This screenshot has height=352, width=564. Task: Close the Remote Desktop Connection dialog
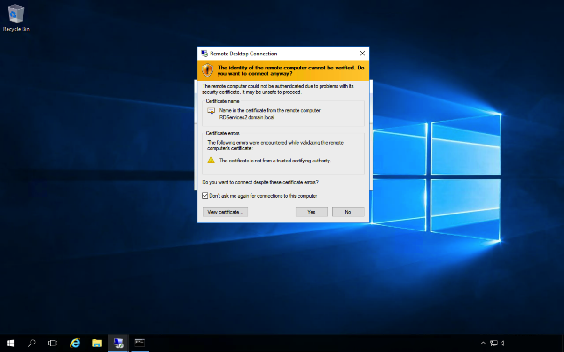click(362, 54)
